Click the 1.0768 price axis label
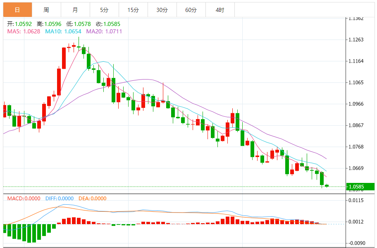 pos(356,147)
